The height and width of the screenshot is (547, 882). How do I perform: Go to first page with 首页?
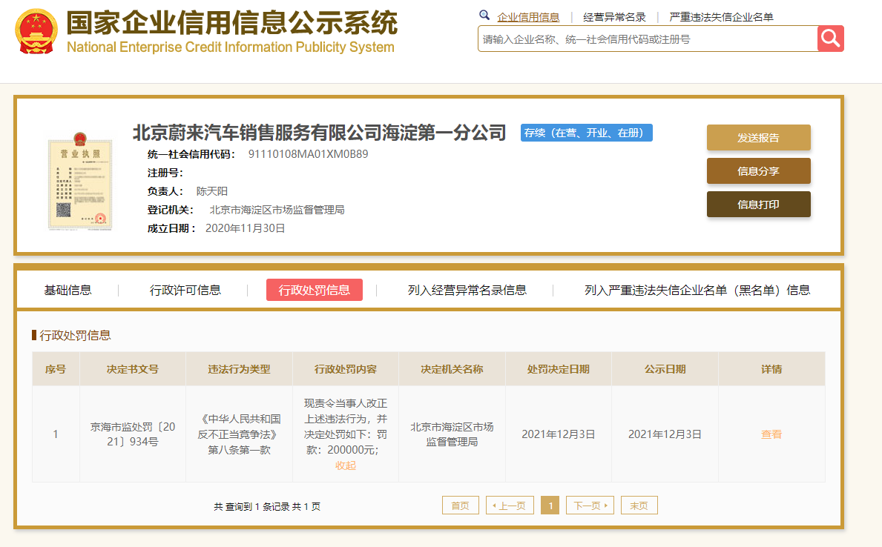[460, 505]
